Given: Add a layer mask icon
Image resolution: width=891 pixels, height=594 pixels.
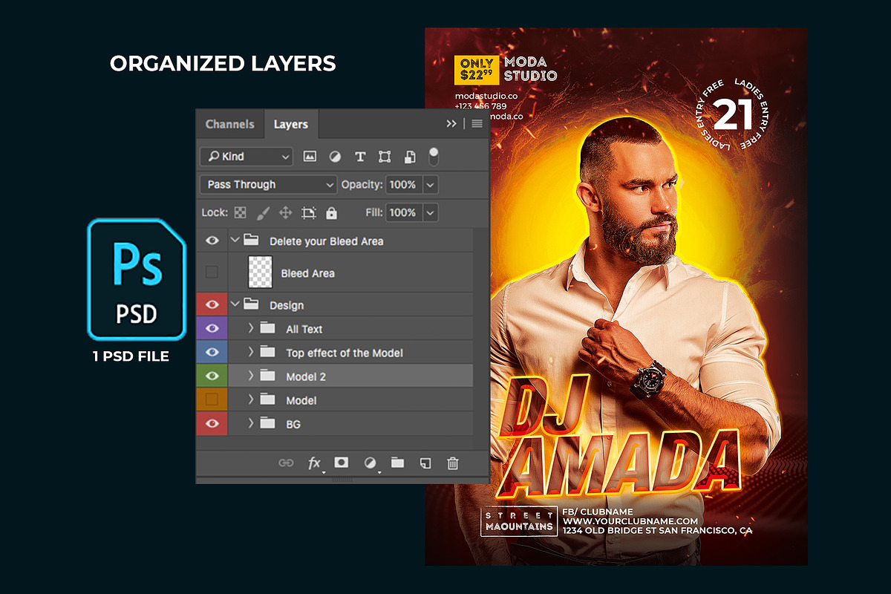Looking at the screenshot, I should click(x=341, y=463).
